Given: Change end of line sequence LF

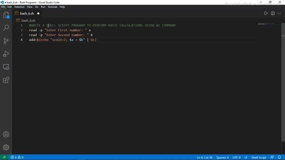Looking at the screenshot, I should tap(246, 157).
